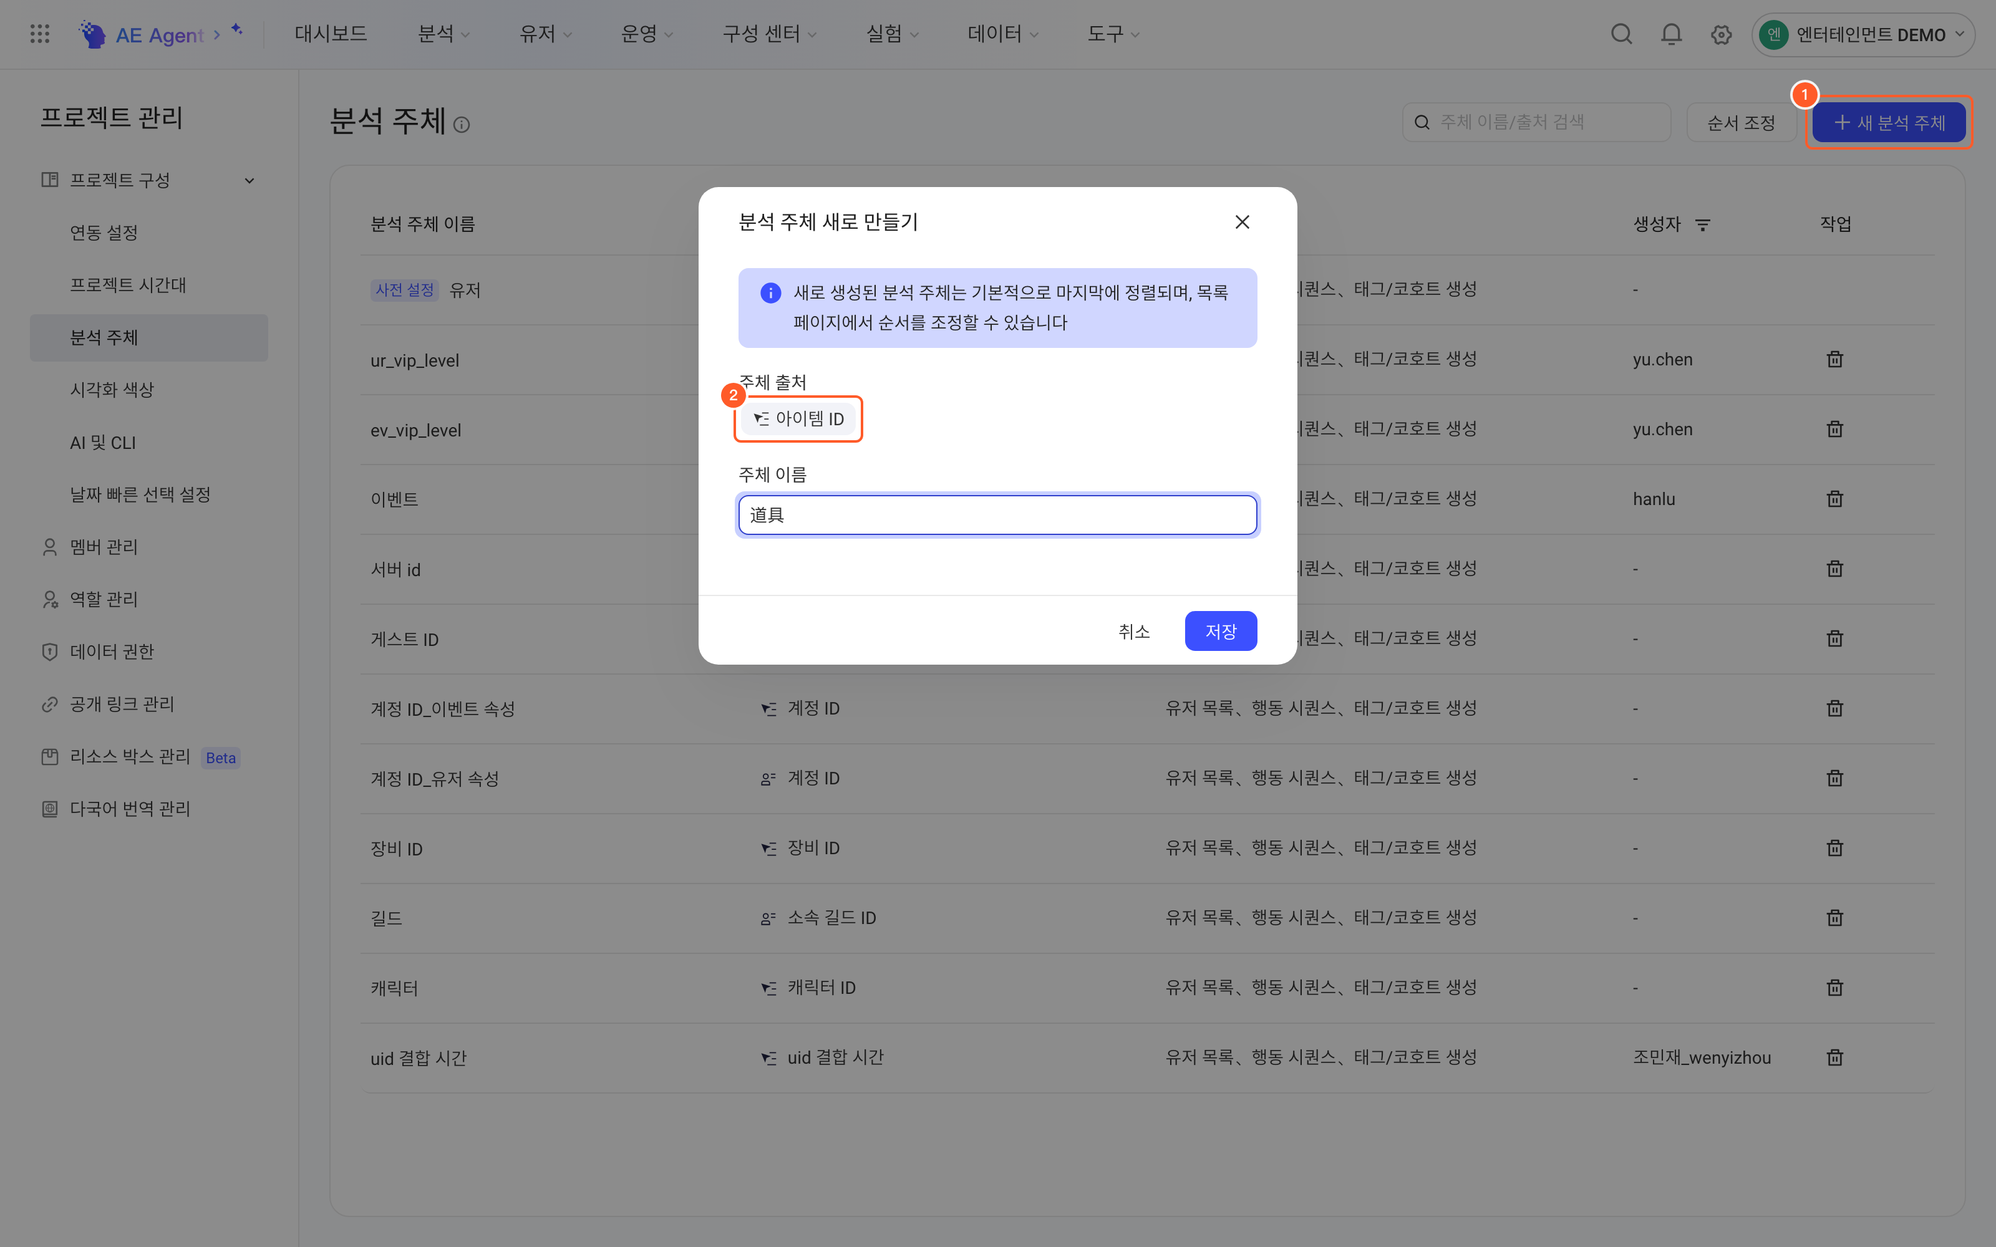Screen dimensions: 1996x1247
Task: Click the 새 분석 주체 button
Action: coord(1889,123)
